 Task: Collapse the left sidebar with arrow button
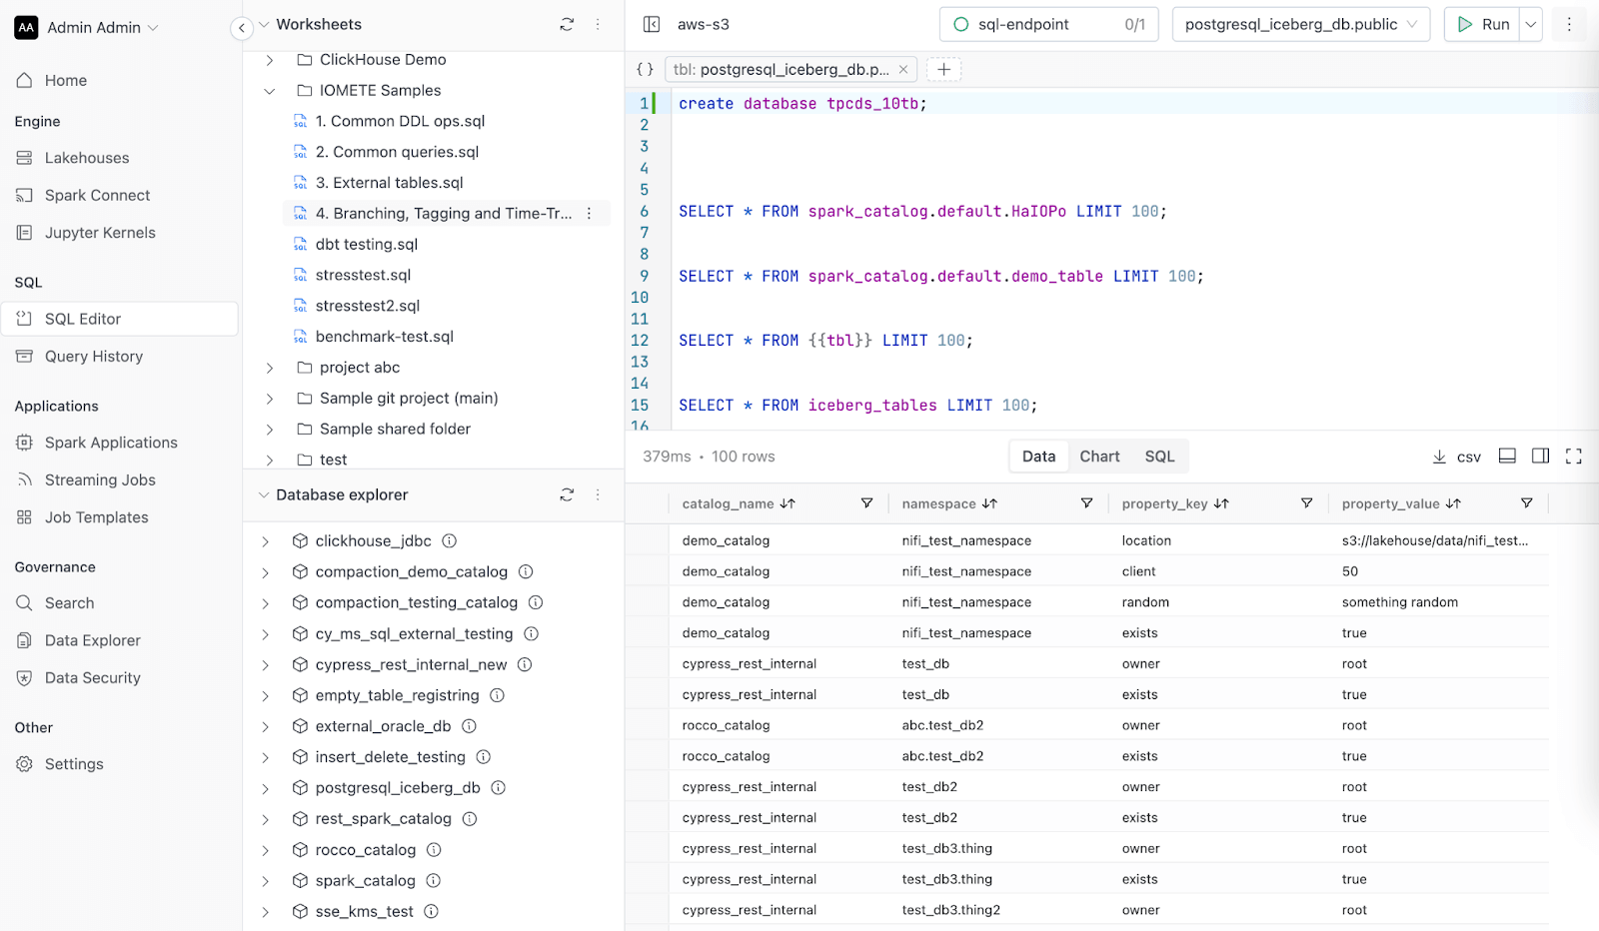[x=242, y=28]
